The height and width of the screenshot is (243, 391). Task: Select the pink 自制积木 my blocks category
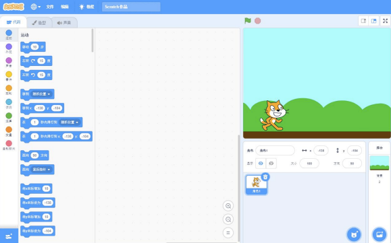tap(9, 145)
